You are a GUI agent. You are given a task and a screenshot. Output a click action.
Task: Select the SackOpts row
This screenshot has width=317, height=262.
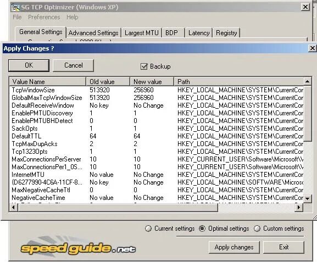(x=156, y=129)
